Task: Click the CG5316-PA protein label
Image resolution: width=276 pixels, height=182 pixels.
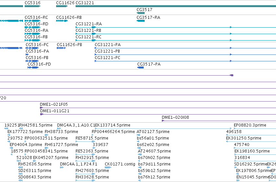Action: [37, 51]
